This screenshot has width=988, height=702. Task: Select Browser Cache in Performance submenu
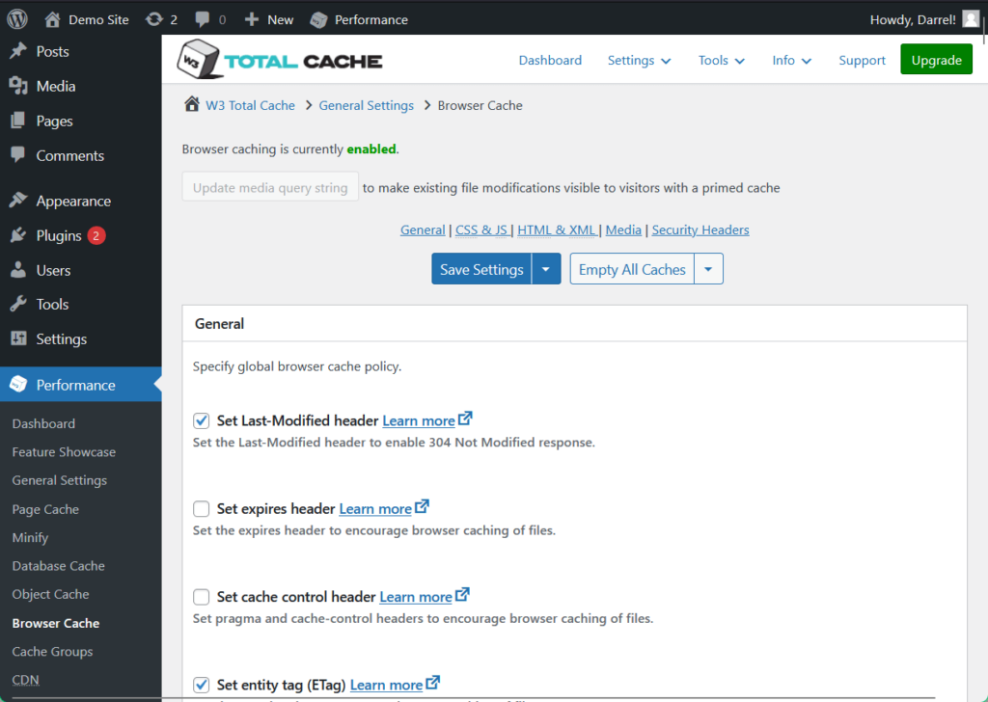[x=55, y=623]
